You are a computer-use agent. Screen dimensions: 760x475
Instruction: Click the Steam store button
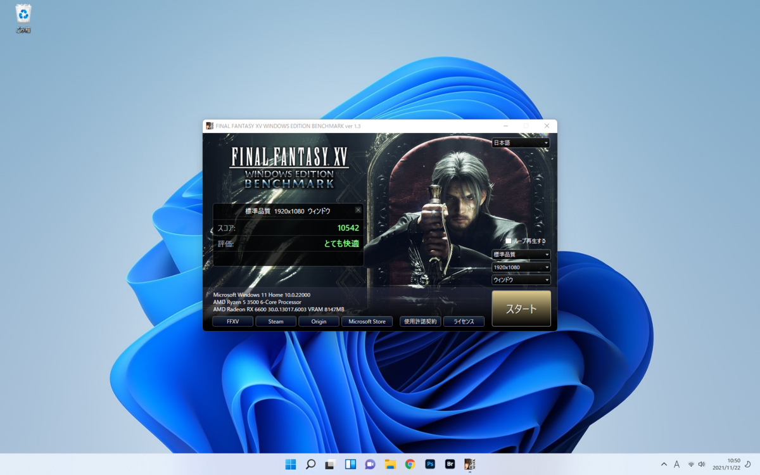point(275,322)
